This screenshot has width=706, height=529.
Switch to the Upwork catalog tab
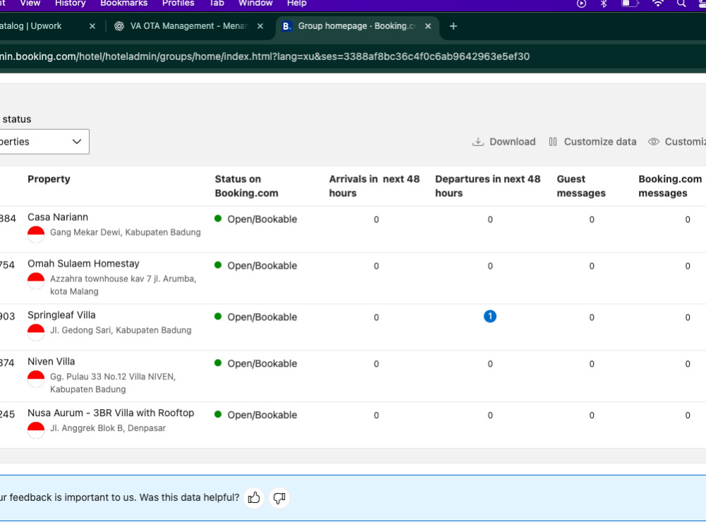pos(30,26)
